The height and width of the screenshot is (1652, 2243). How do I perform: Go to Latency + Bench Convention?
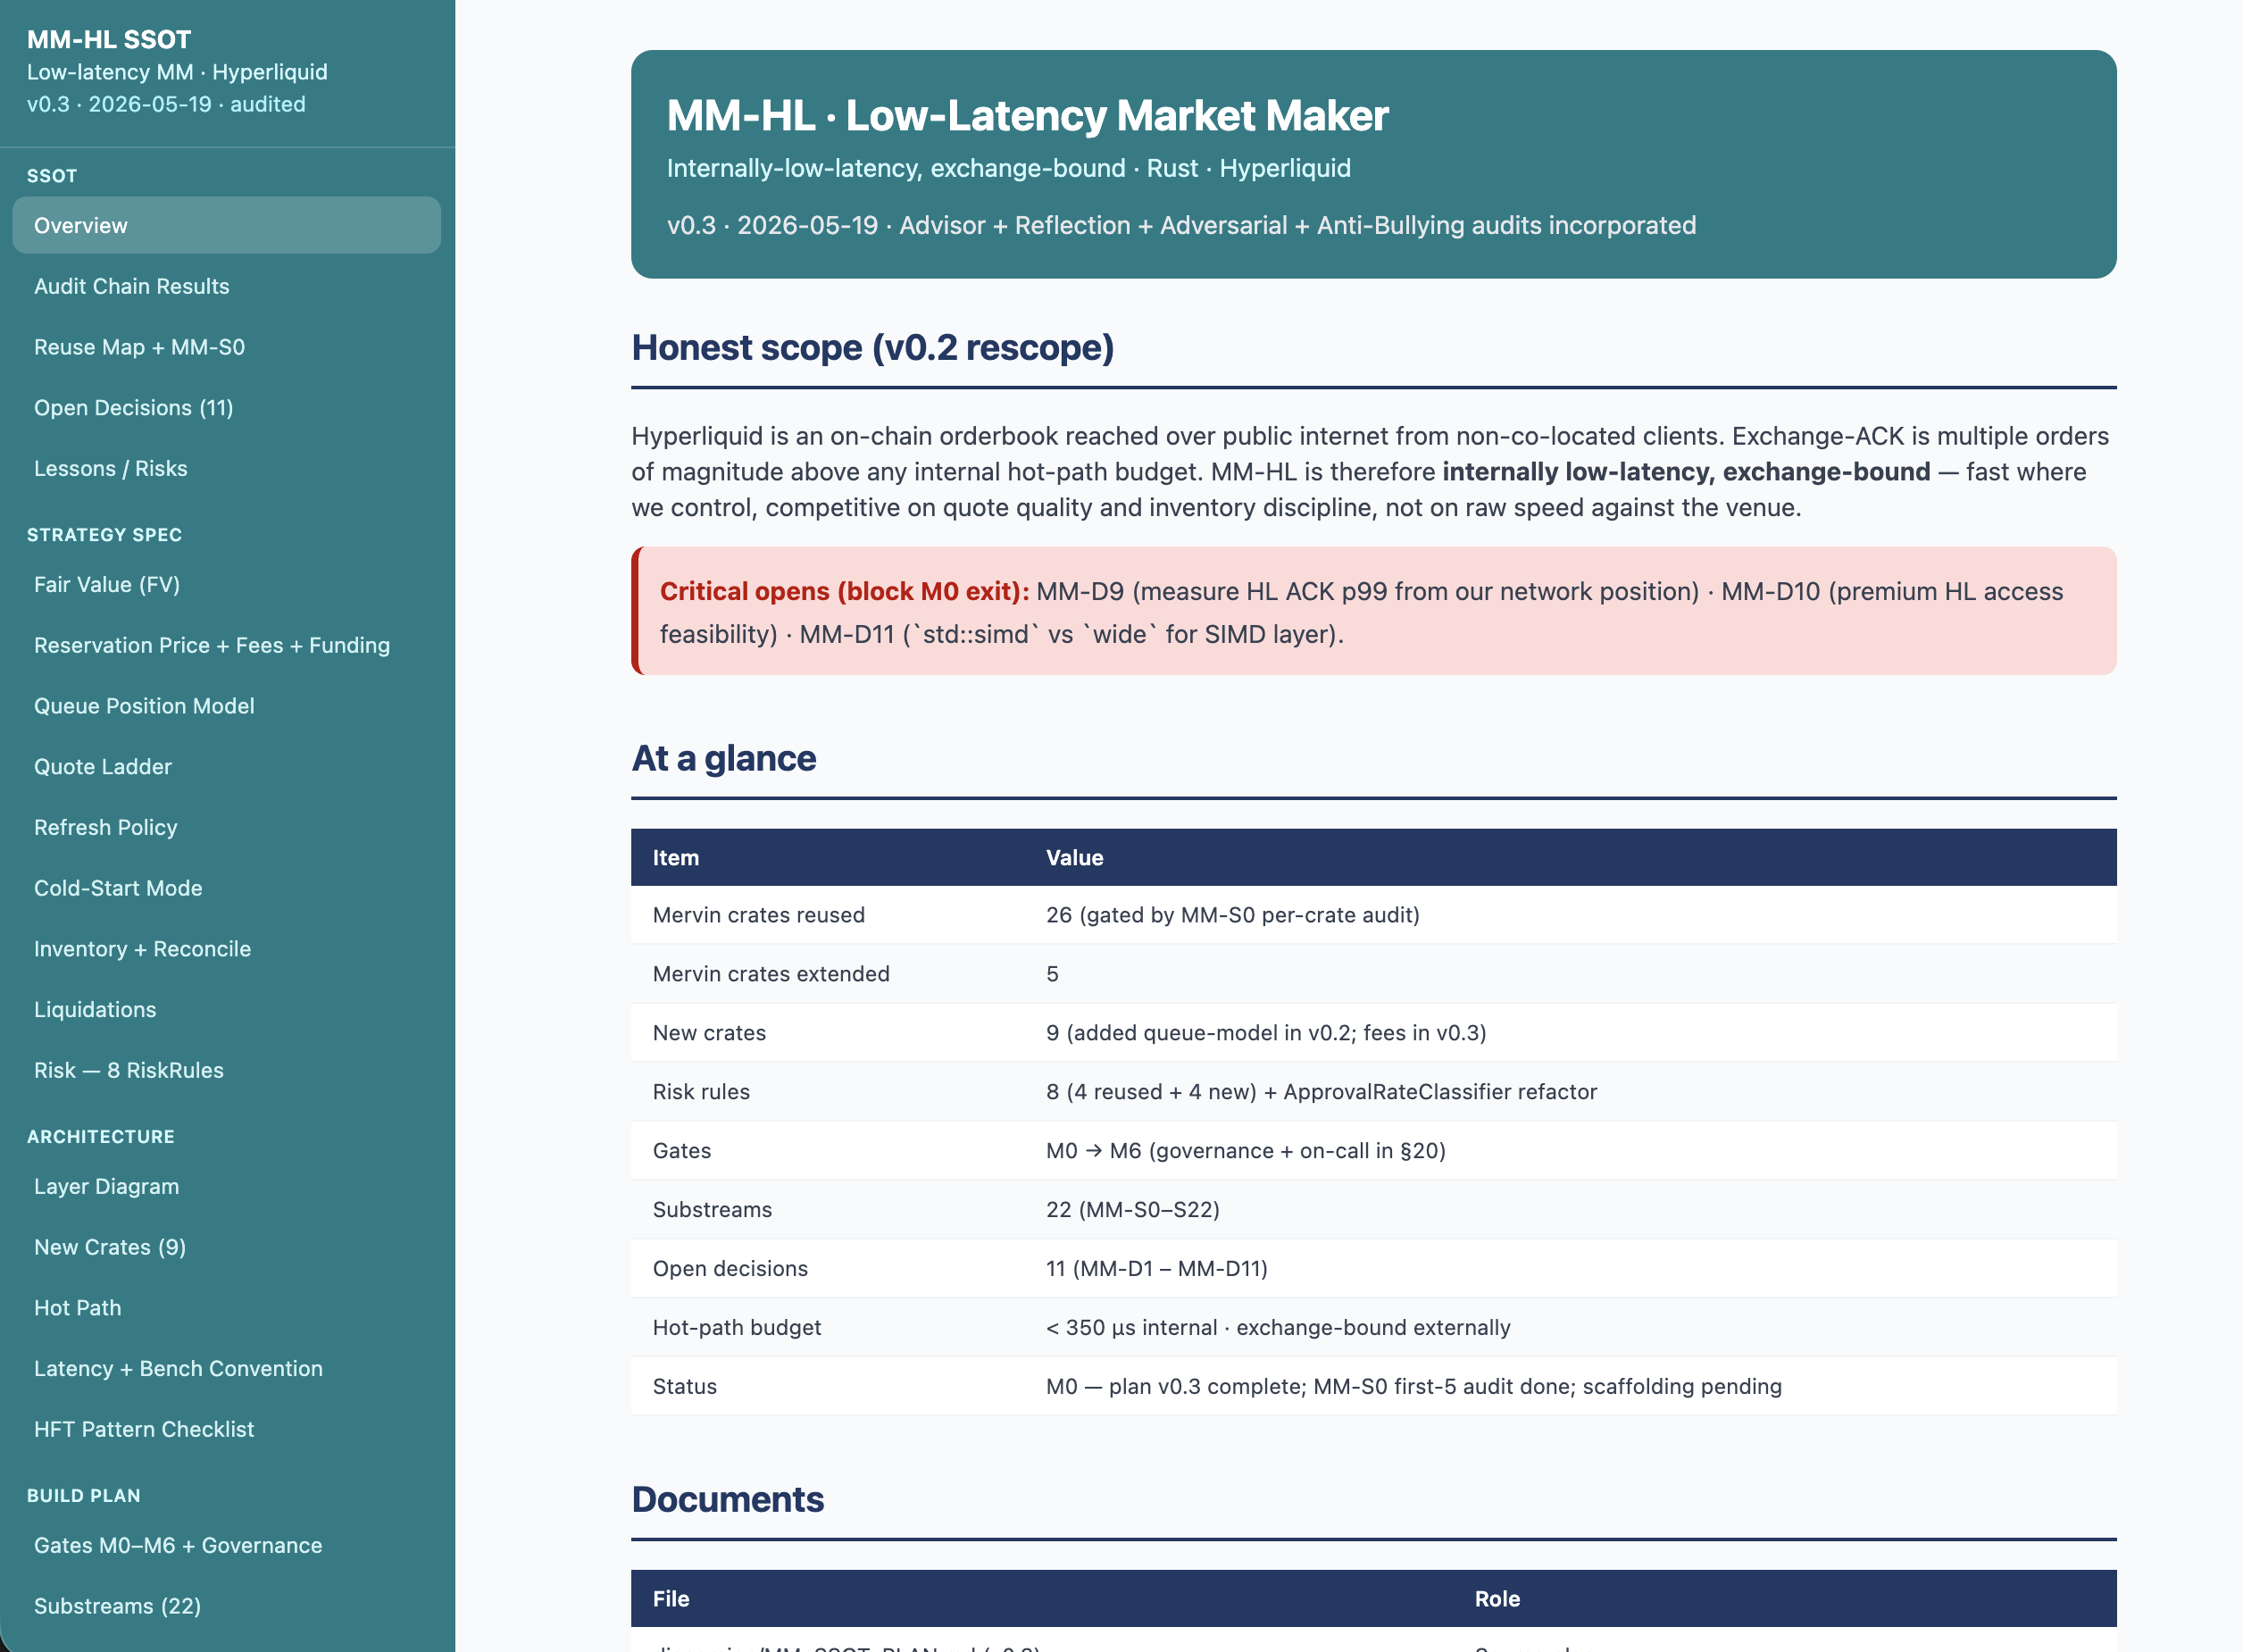tap(226, 1369)
